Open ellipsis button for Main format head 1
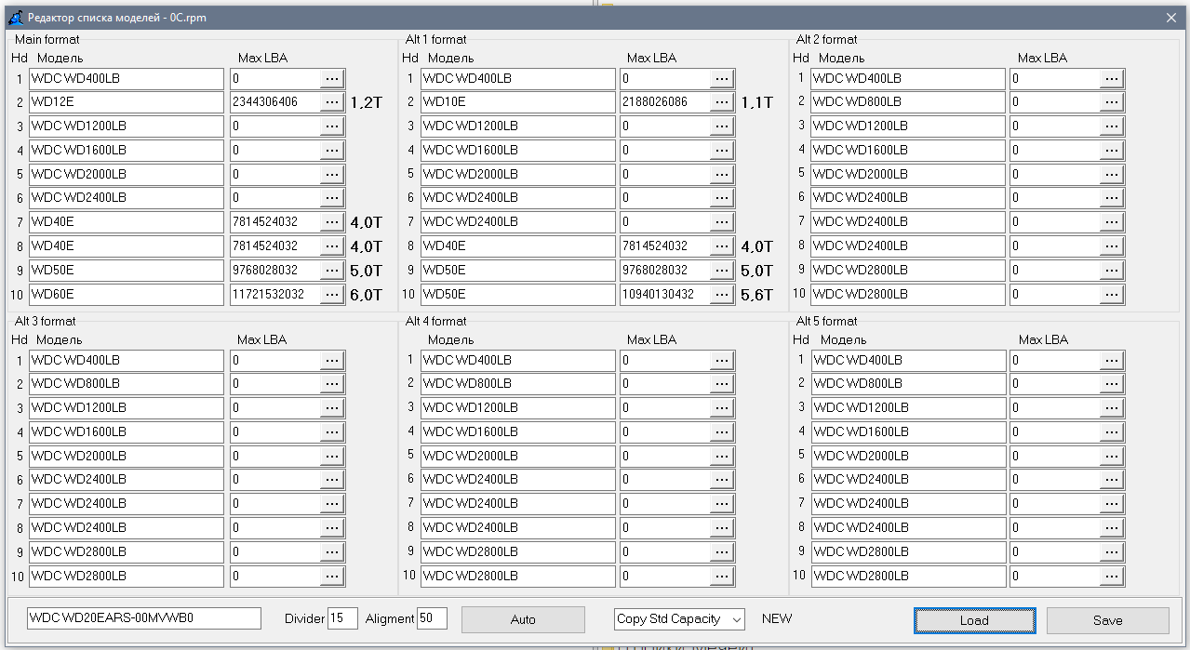 332,78
